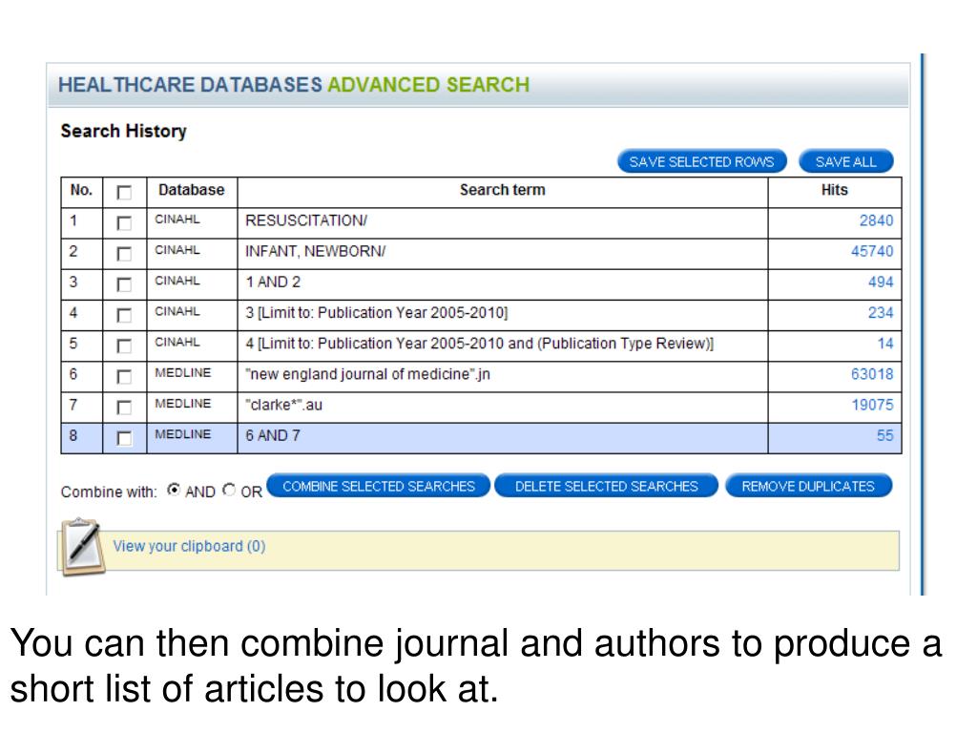Click the 'Search term' column header

(x=502, y=190)
